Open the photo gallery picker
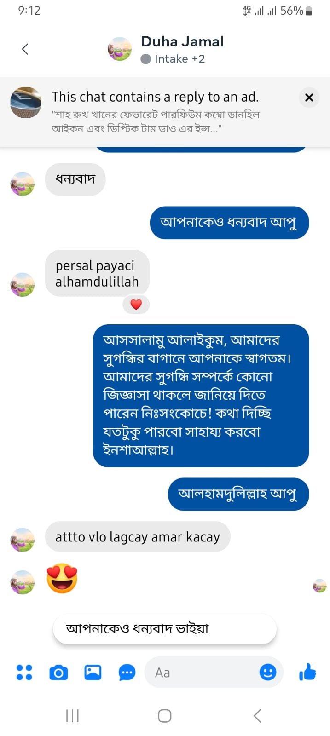Image resolution: width=330 pixels, height=736 pixels. click(93, 673)
